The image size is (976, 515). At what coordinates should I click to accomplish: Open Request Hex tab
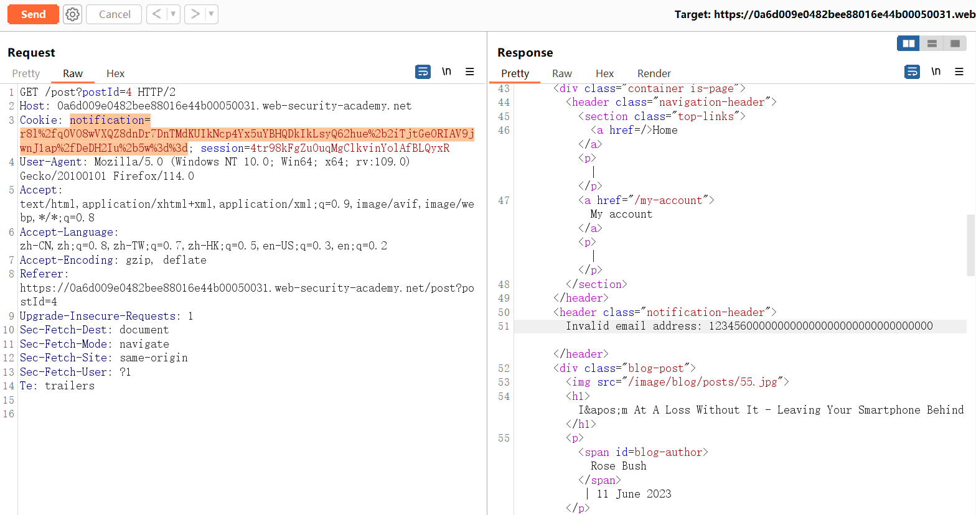115,73
